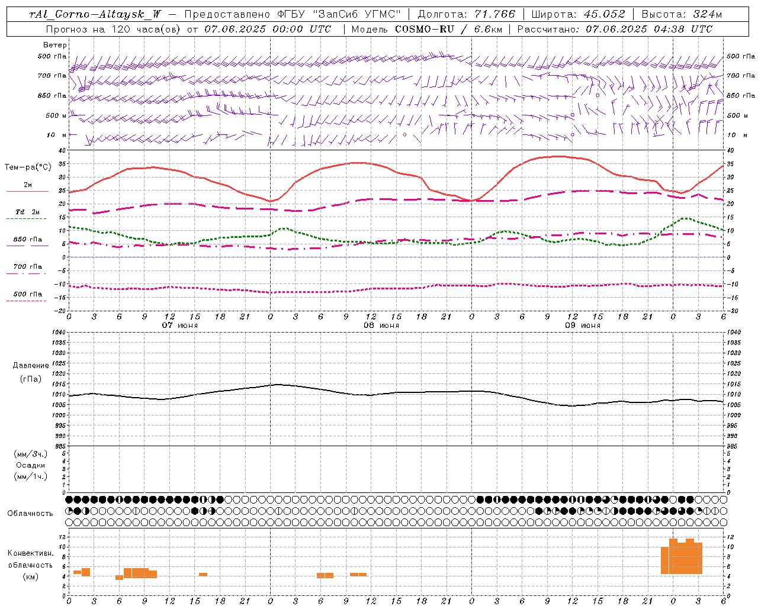
Task: Click the Долгота: 71.766 value
Action: click(x=467, y=14)
